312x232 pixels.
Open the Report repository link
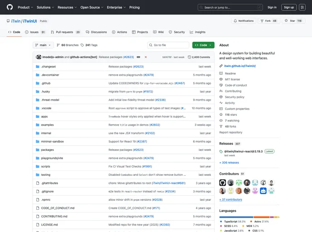tap(231, 132)
